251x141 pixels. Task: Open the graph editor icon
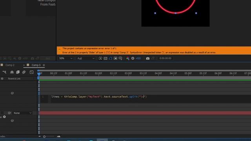coord(31,72)
